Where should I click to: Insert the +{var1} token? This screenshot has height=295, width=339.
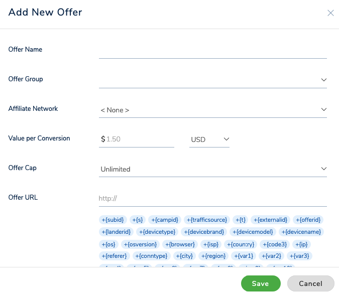[244, 256]
